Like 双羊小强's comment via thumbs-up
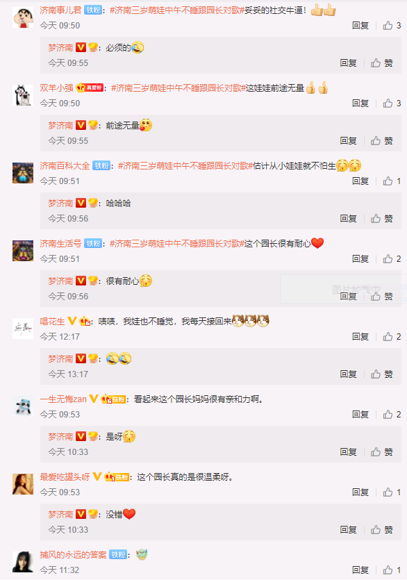The height and width of the screenshot is (580, 407). (392, 103)
